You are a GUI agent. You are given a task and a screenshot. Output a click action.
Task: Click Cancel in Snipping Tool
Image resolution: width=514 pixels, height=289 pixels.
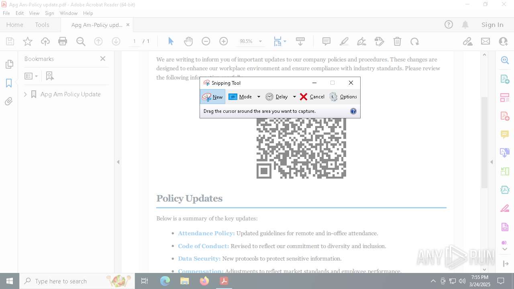pyautogui.click(x=312, y=97)
